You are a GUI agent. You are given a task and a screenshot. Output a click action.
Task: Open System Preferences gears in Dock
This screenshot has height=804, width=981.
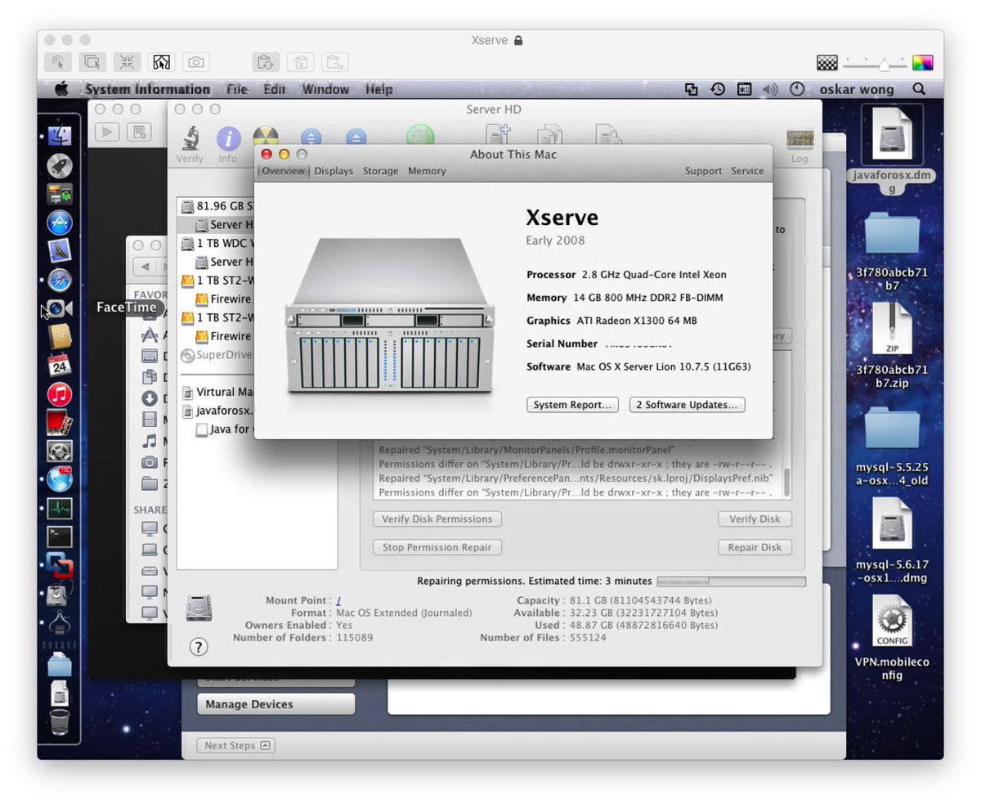(x=60, y=451)
